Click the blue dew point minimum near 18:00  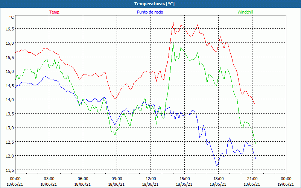[217, 166]
